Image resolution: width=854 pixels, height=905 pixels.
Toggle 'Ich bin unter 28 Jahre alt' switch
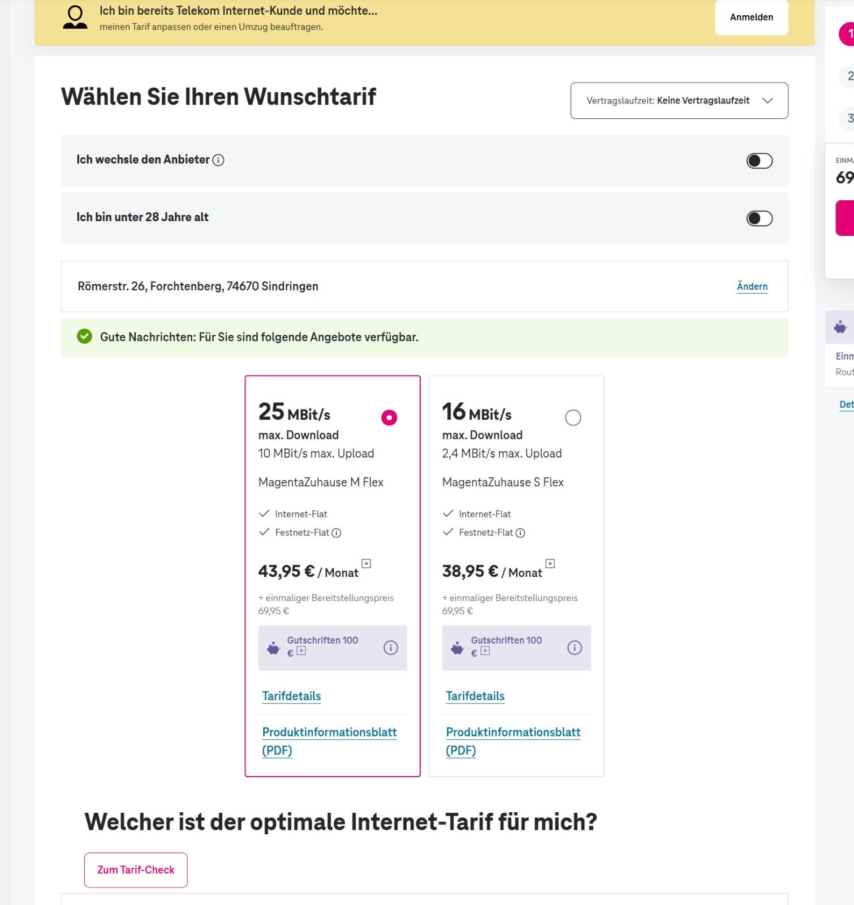click(759, 218)
